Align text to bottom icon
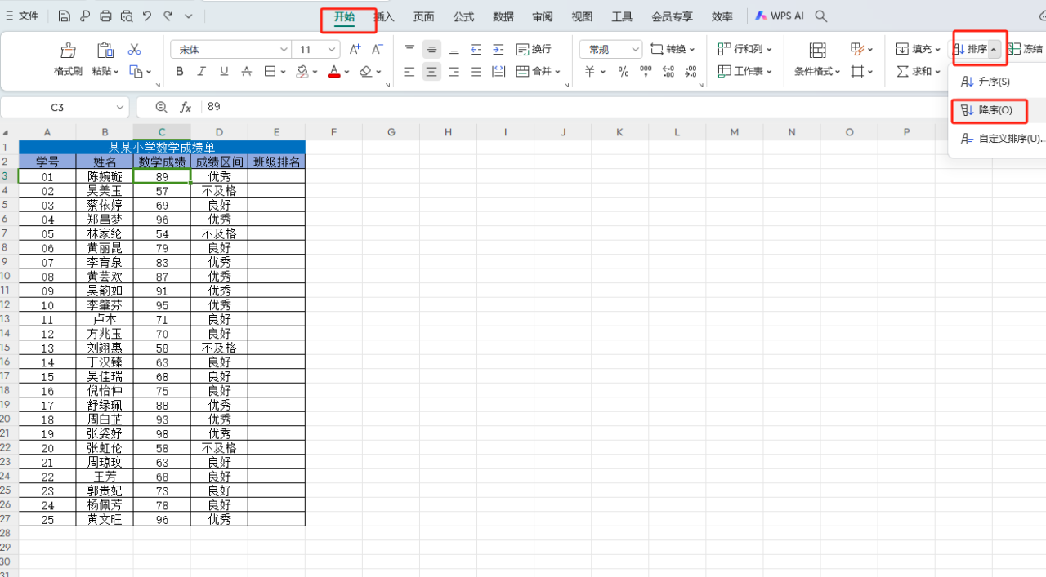 [x=454, y=50]
